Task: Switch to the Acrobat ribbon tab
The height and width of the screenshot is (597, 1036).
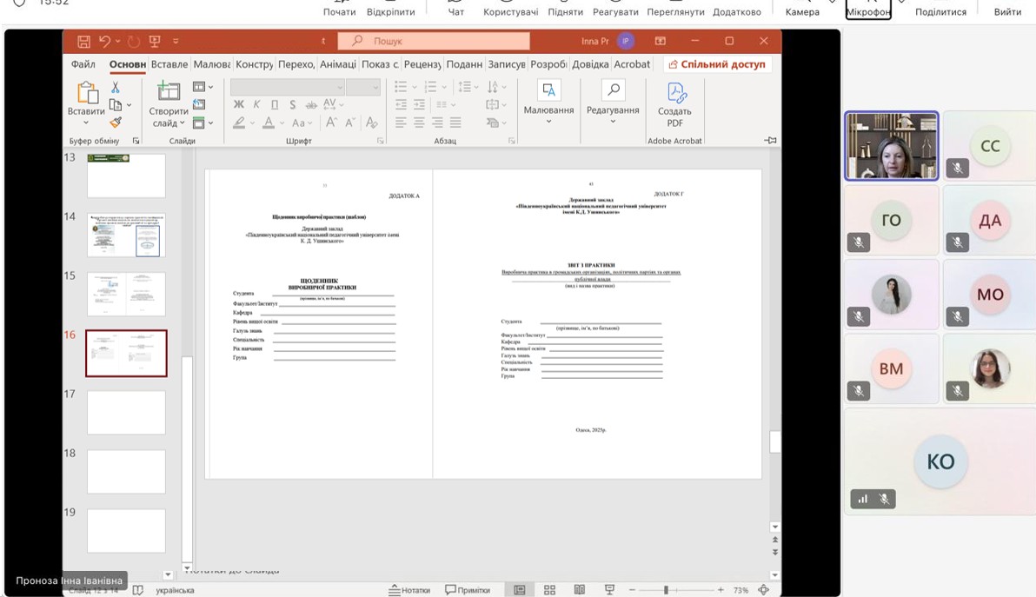Action: (x=632, y=64)
